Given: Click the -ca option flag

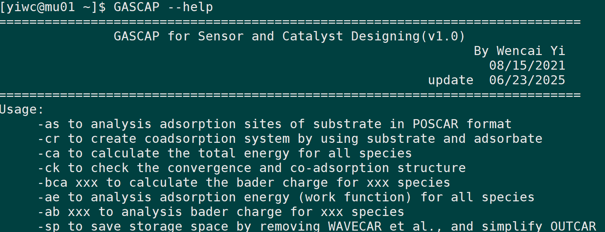Looking at the screenshot, I should click(48, 153).
